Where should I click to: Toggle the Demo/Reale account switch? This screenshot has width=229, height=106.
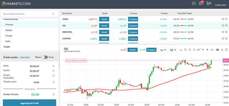(45, 57)
